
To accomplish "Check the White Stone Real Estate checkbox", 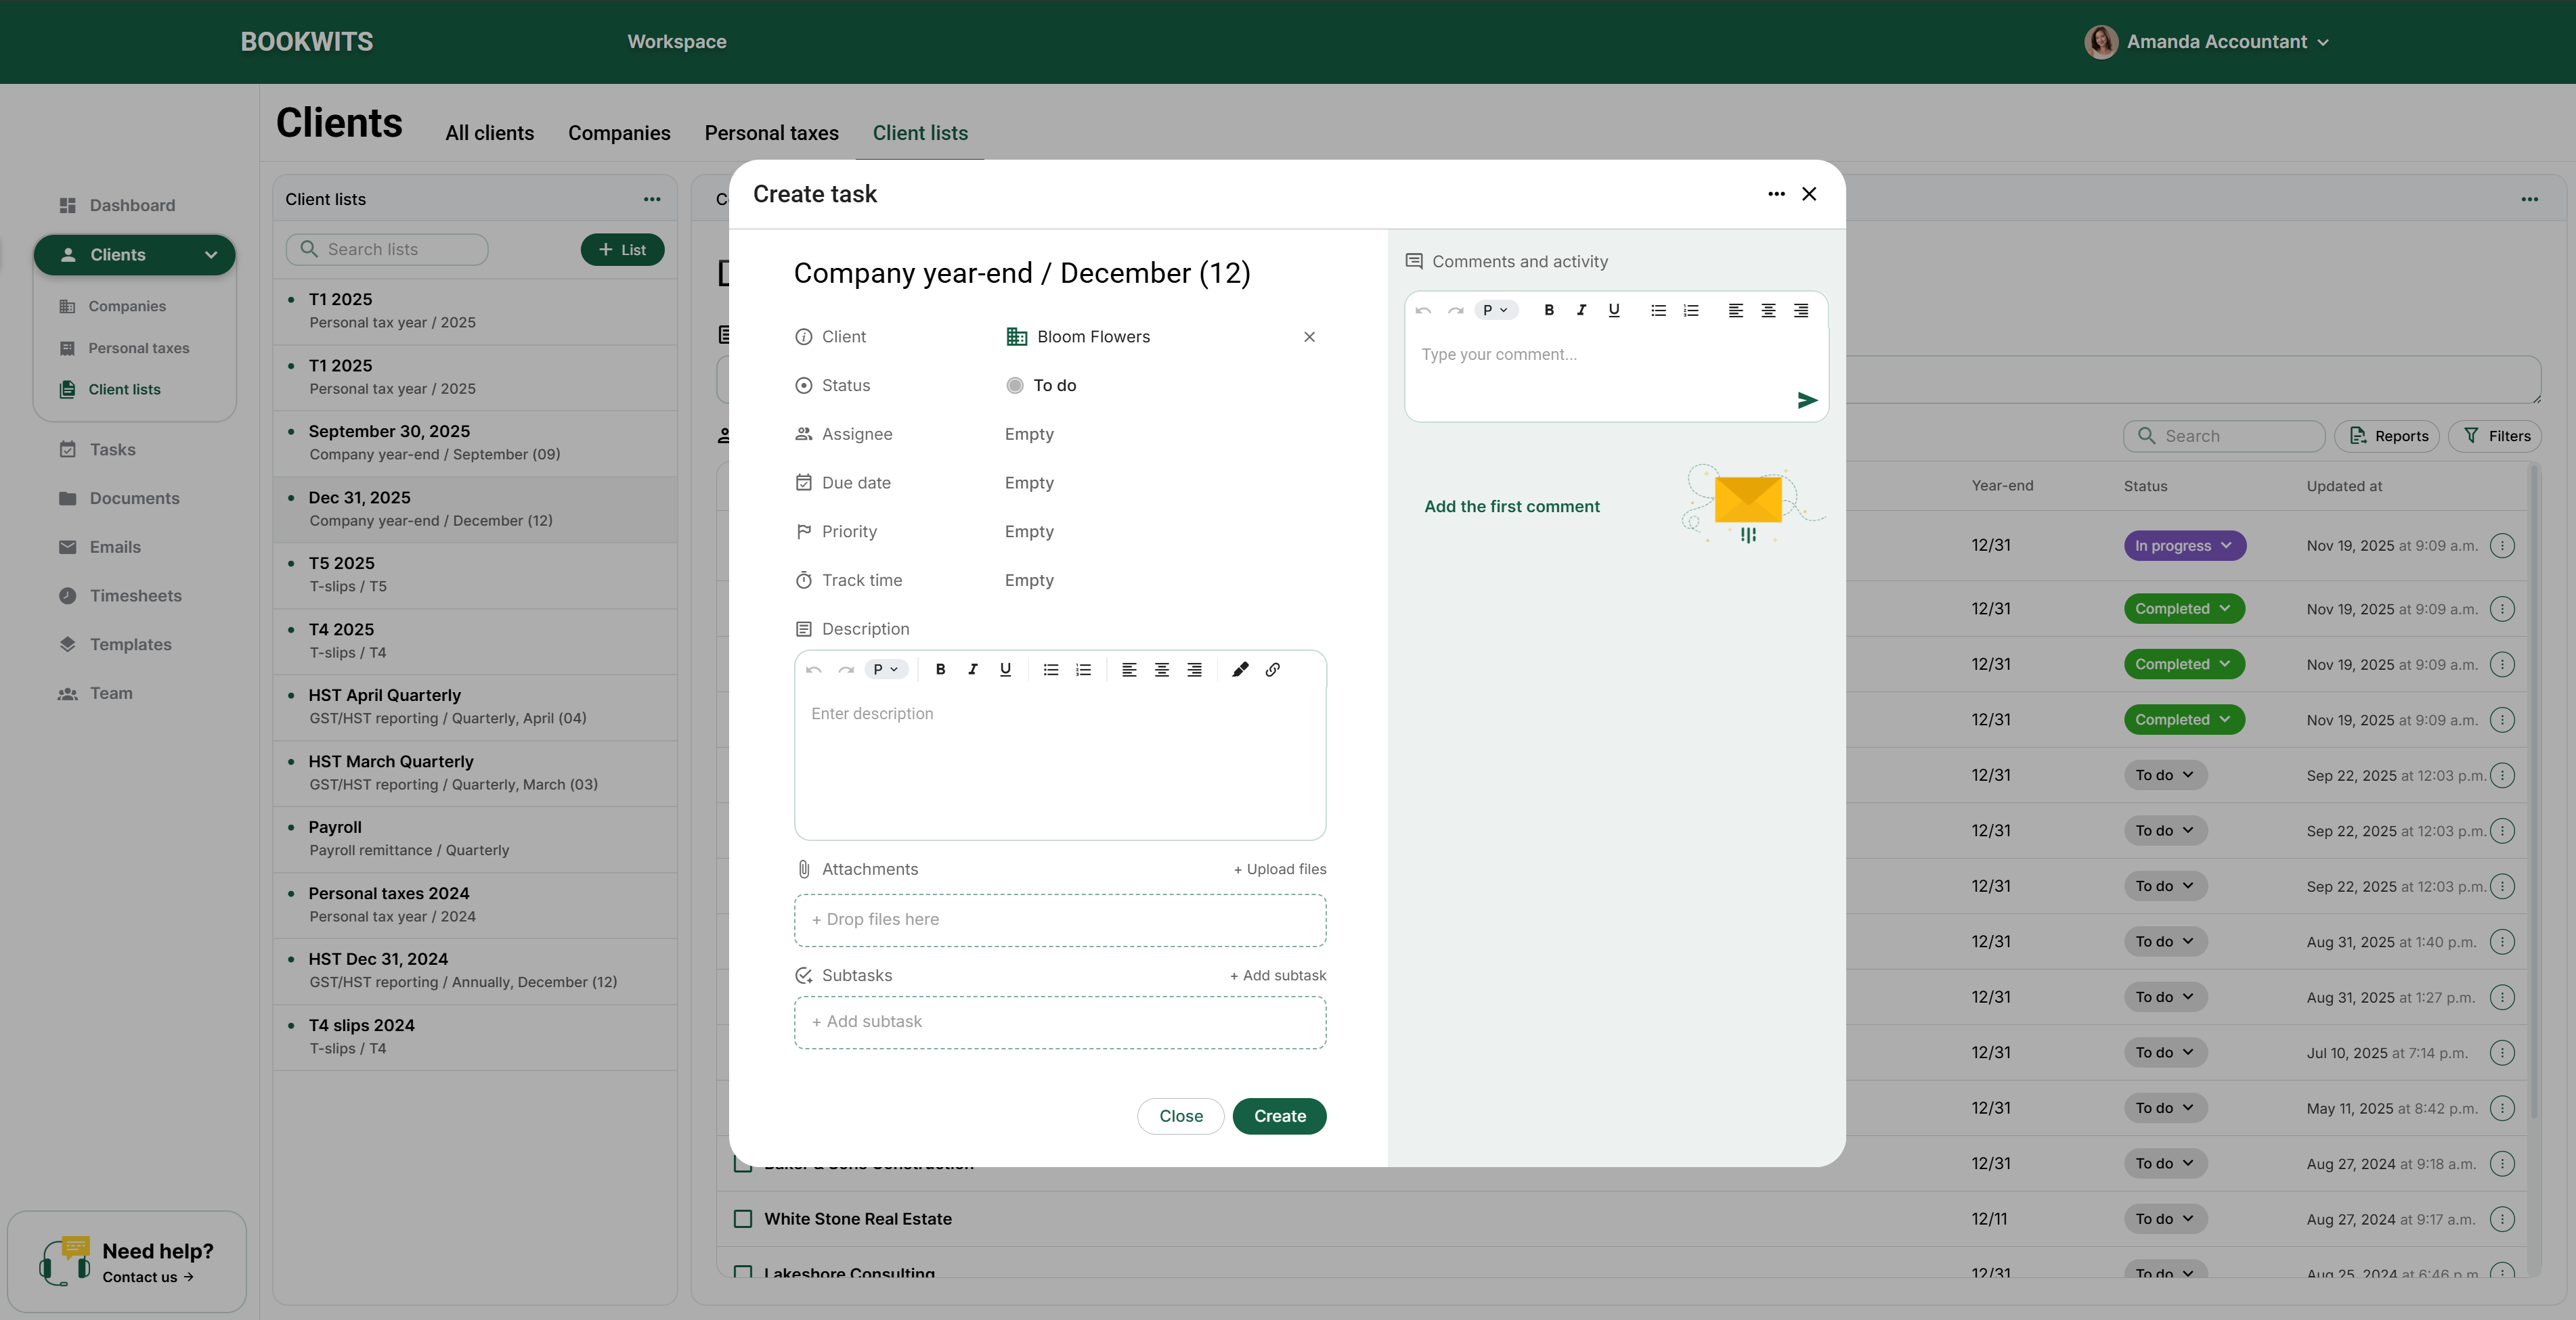I will tap(743, 1218).
